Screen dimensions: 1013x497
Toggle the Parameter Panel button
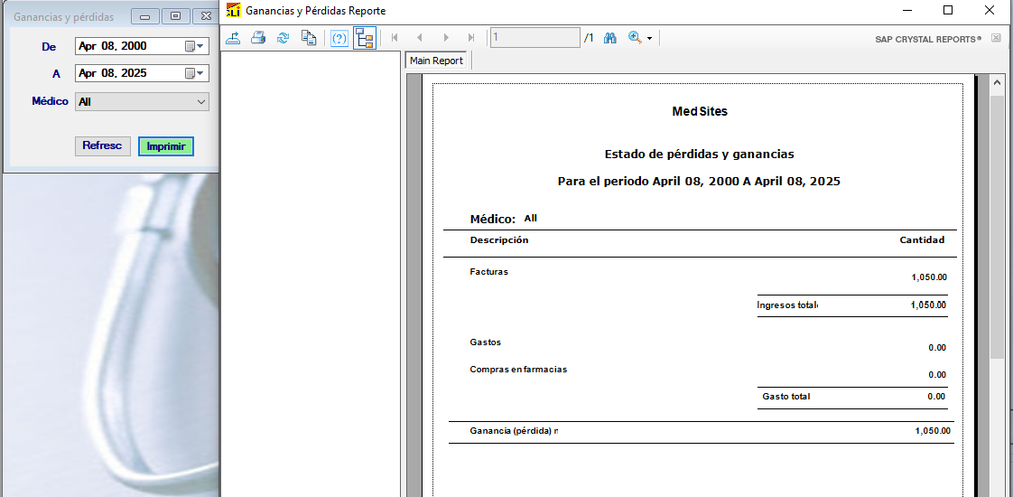coord(339,38)
